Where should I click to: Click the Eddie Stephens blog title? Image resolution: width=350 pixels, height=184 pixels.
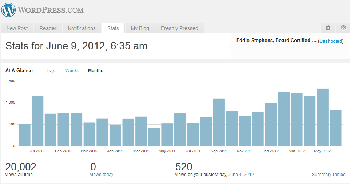tap(276, 41)
